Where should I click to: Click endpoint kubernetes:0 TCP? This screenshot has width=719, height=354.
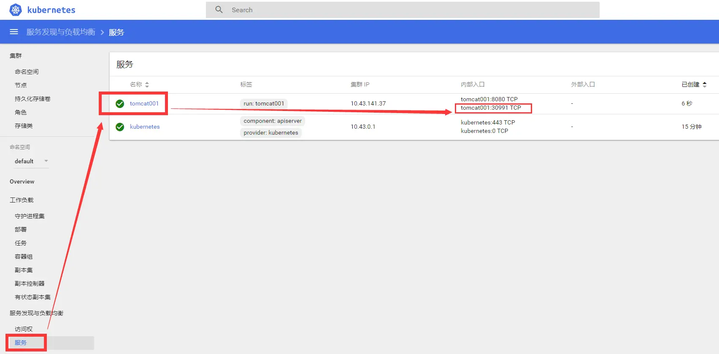tap(484, 131)
